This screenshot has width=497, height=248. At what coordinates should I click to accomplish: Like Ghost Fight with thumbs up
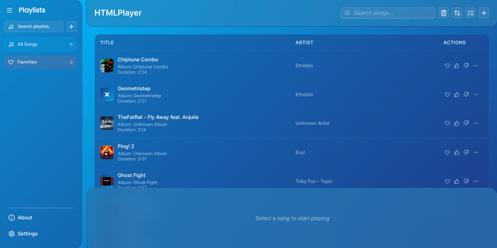(457, 181)
